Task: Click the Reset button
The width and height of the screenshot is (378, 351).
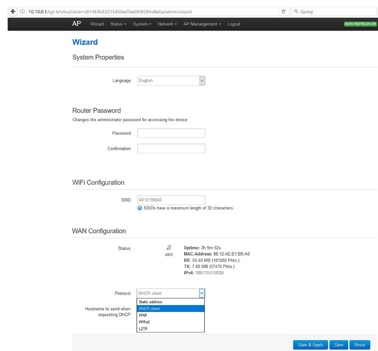Action: click(359, 345)
